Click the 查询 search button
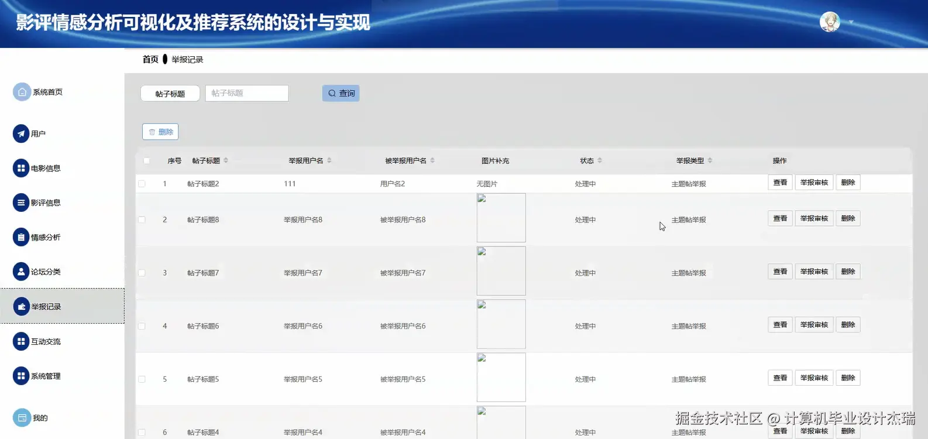The width and height of the screenshot is (928, 439). click(341, 93)
